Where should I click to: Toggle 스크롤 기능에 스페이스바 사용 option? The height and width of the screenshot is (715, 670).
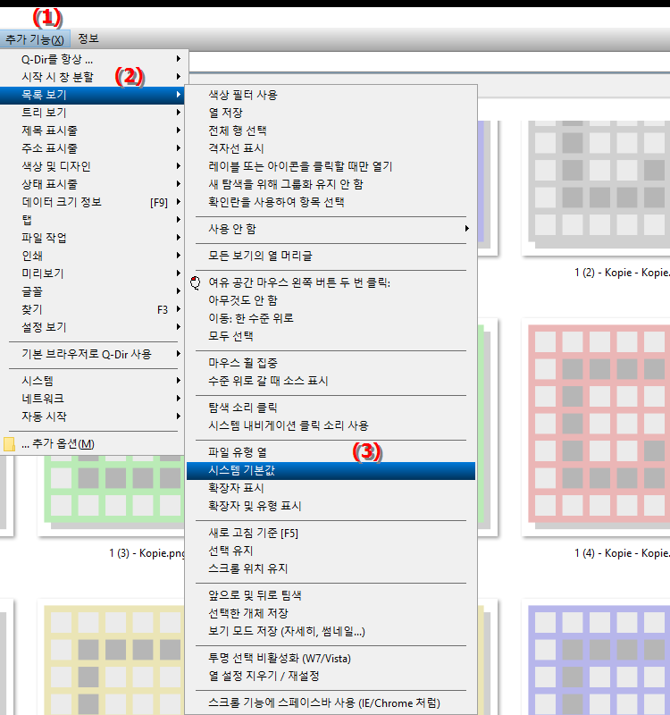(x=331, y=703)
